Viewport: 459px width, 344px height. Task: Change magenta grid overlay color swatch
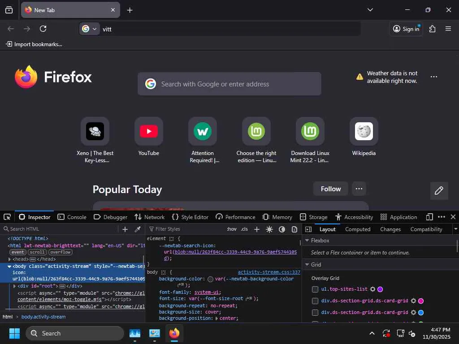click(421, 301)
